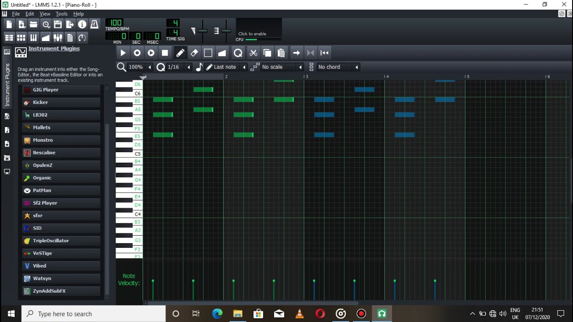Image resolution: width=573 pixels, height=322 pixels.
Task: Click the My Presets sidebar icon
Action: tap(7, 144)
